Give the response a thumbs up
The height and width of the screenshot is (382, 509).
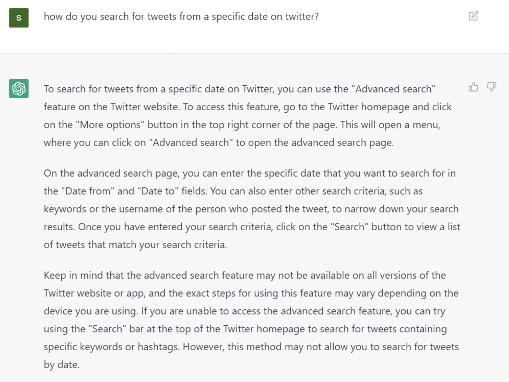(473, 87)
